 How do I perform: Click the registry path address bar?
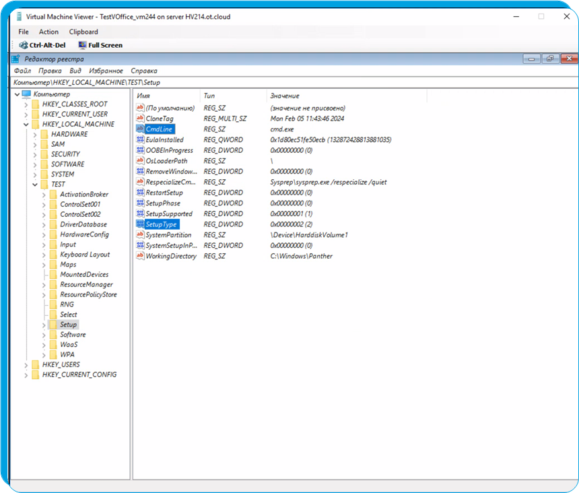(x=294, y=82)
